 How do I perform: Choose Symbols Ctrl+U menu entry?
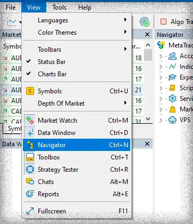point(77,91)
